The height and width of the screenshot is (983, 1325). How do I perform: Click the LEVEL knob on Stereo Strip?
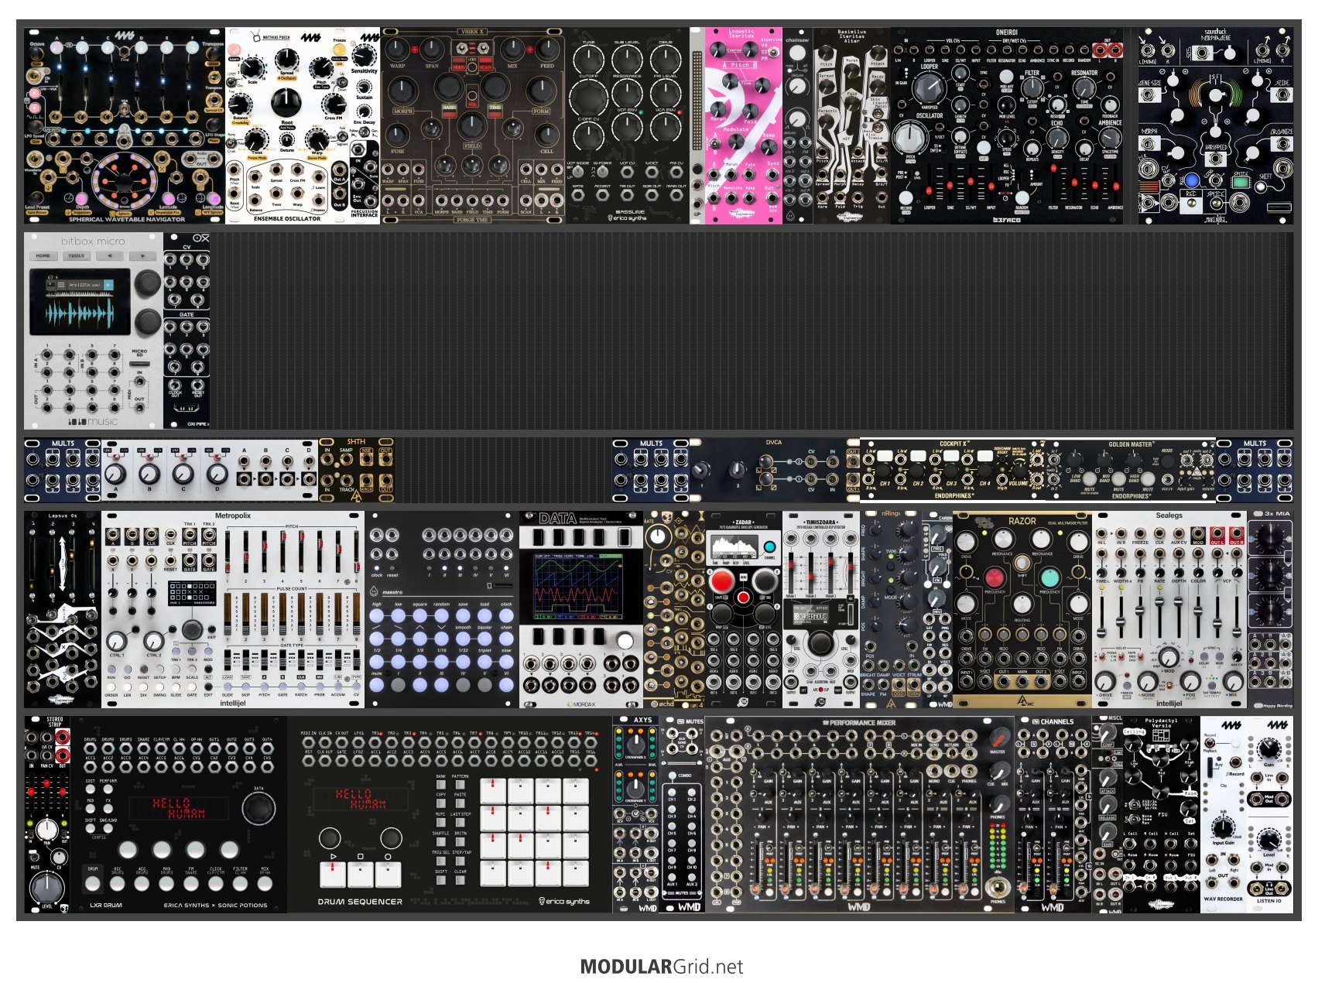[46, 886]
